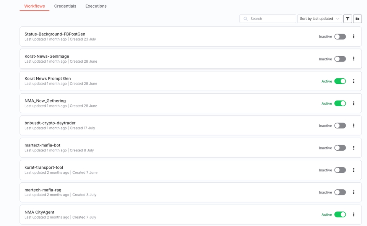367x226 pixels.
Task: Activate the Status-Background-FBPostGen workflow toggle
Action: coord(340,37)
